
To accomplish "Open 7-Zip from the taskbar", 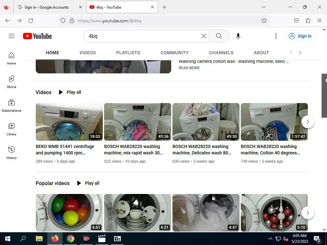I will (118, 239).
